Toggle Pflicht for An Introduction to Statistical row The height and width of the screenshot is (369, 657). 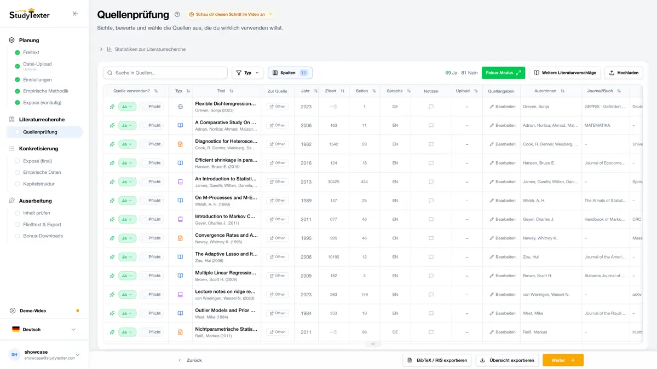coord(152,182)
